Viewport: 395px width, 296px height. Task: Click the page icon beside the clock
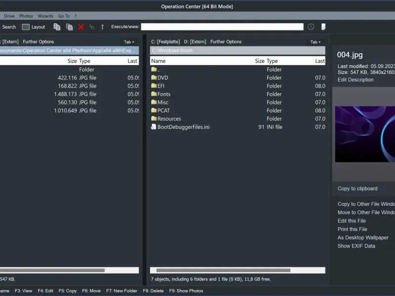(x=323, y=27)
